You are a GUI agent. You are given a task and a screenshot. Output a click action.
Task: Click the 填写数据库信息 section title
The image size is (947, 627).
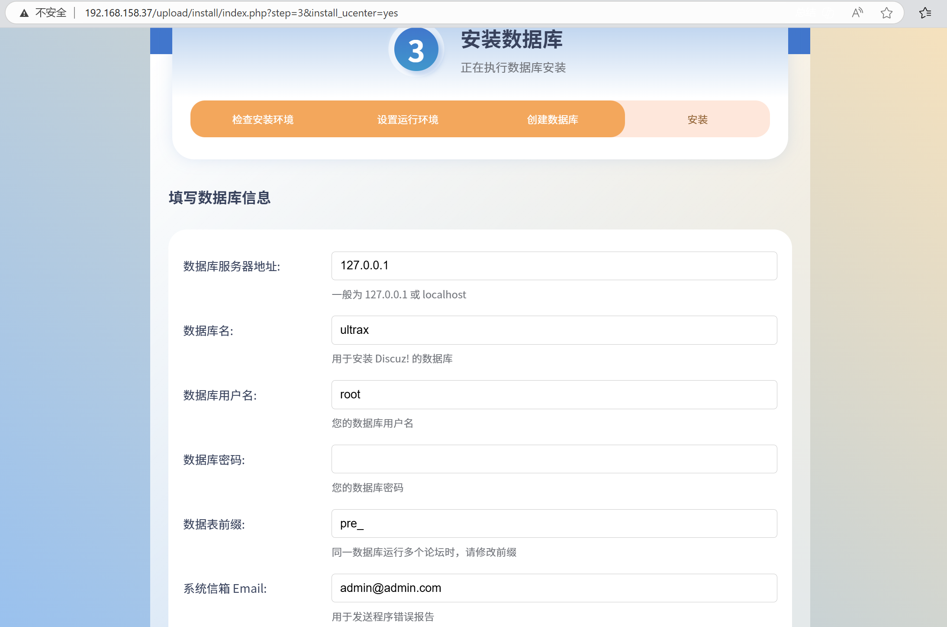219,198
